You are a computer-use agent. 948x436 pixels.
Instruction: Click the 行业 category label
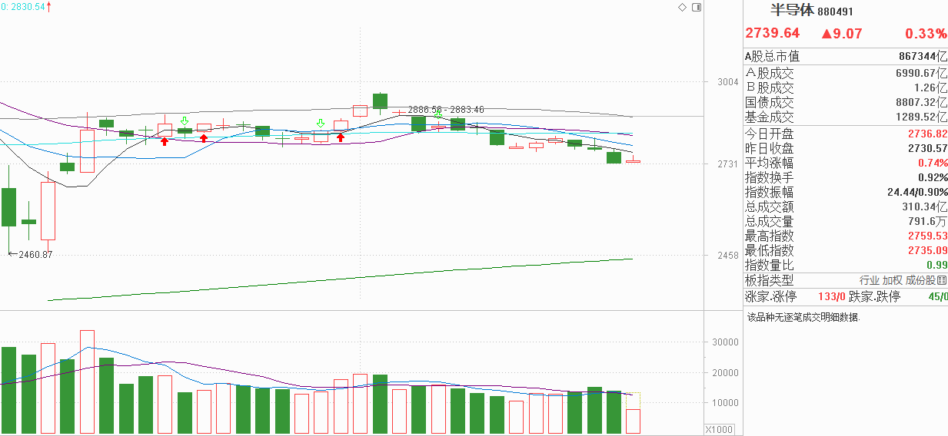coord(869,281)
